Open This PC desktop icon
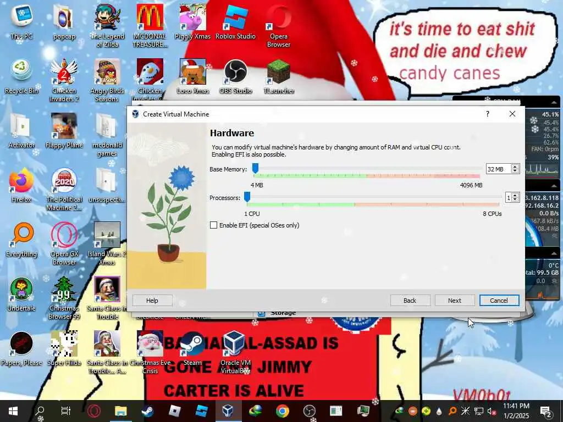 pos(21,22)
